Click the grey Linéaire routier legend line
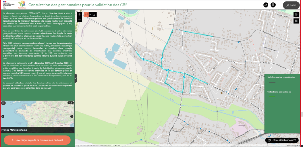The image size is (303, 147). point(272,82)
